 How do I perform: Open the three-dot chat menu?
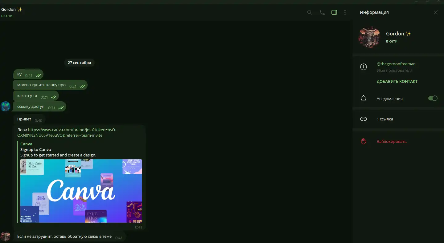(x=345, y=12)
